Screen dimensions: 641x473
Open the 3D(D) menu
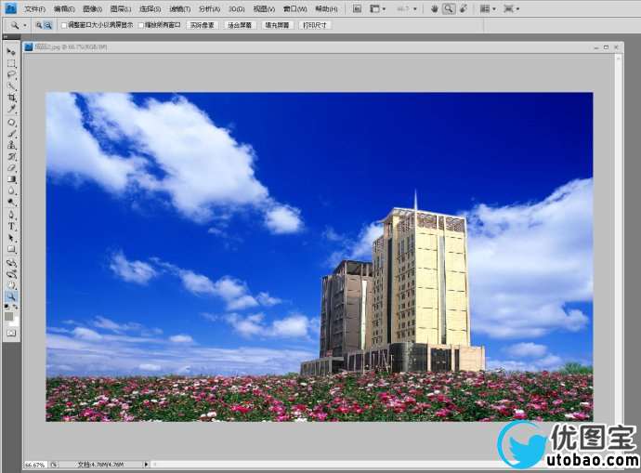236,9
